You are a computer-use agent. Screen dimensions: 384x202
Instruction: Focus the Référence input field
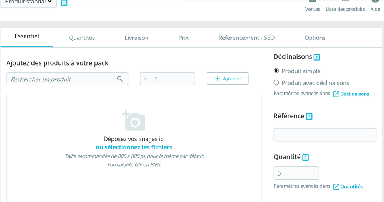coord(324,135)
